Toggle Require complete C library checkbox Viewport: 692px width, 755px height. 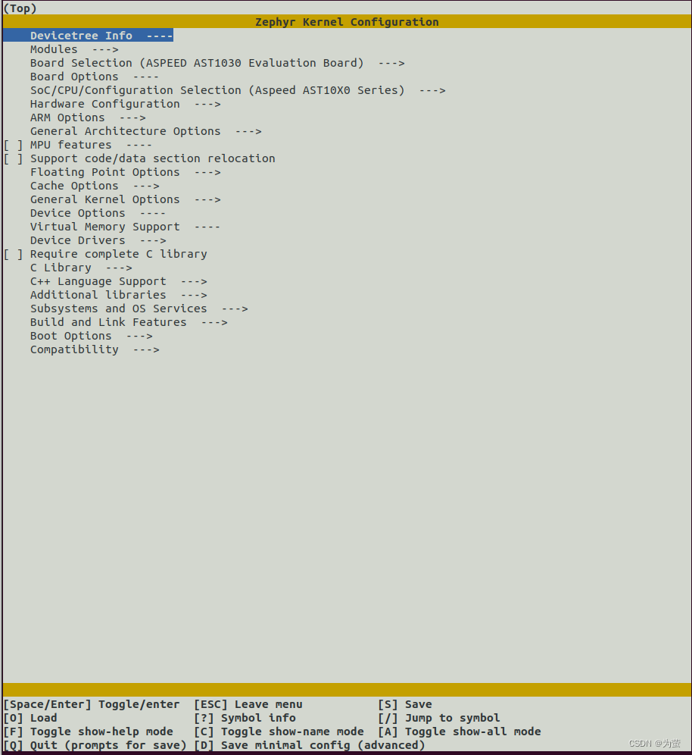[x=13, y=254]
